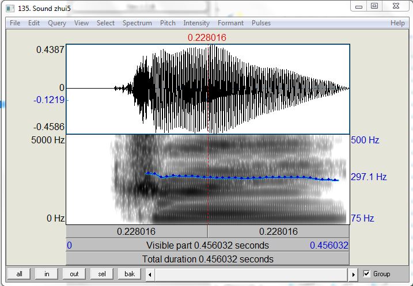Open the Edit menu
Image resolution: width=413 pixels, height=286 pixels.
(34, 23)
